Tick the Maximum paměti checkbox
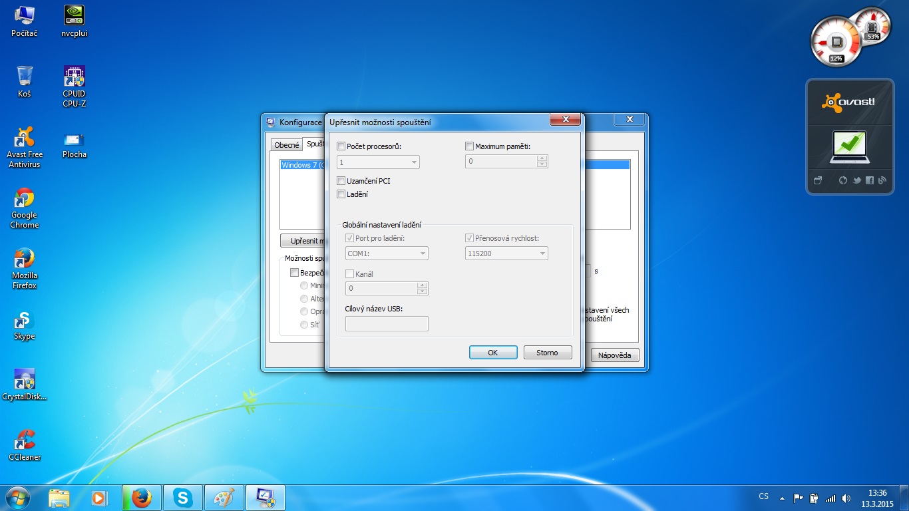 pos(469,146)
